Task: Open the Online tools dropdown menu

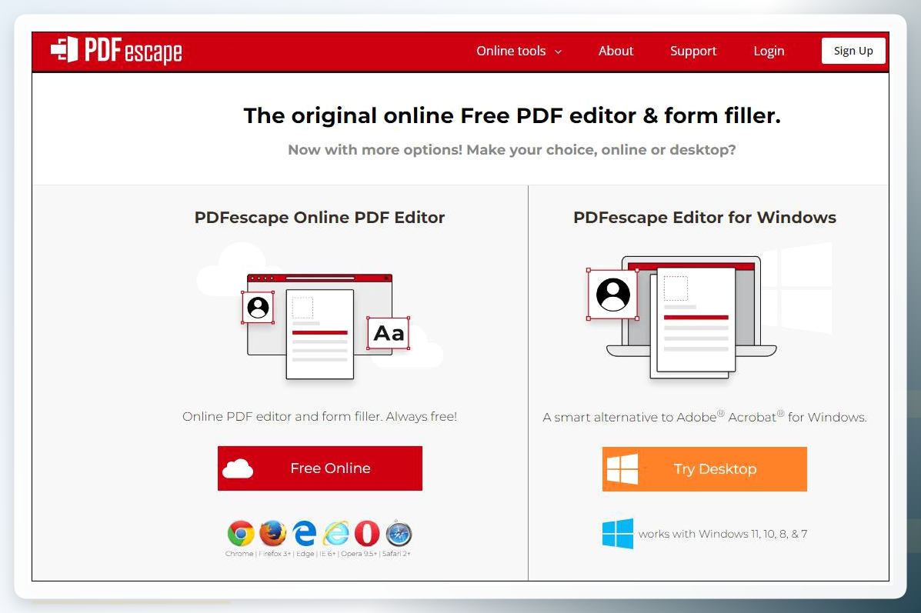Action: click(x=519, y=51)
